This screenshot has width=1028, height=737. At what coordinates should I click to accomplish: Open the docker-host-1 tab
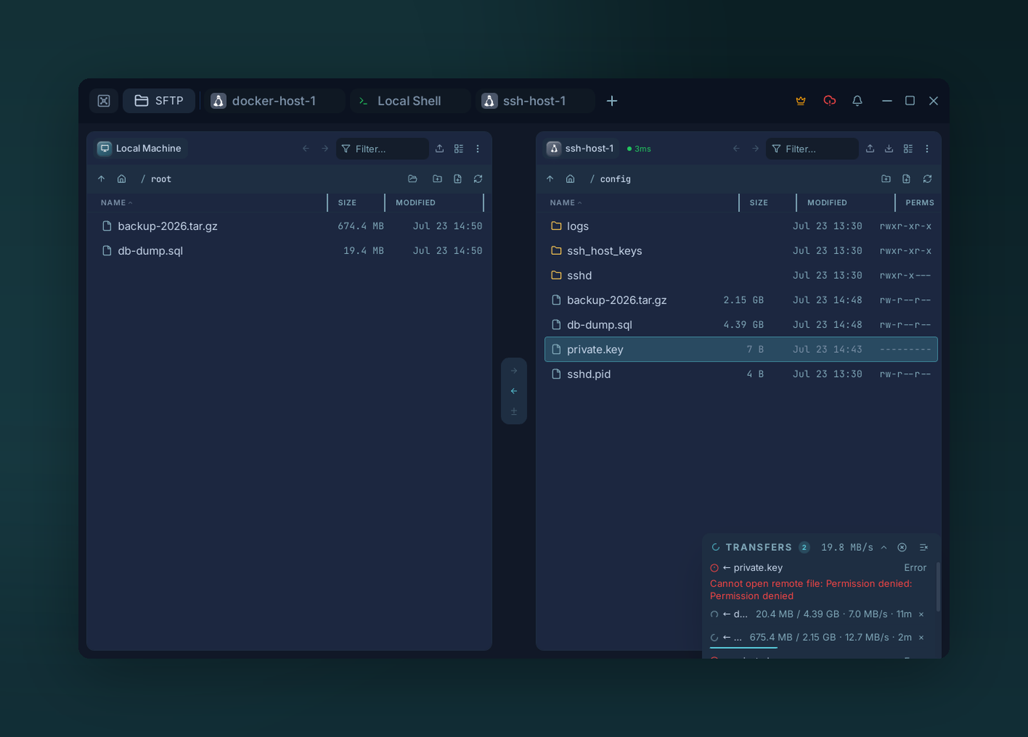click(275, 101)
